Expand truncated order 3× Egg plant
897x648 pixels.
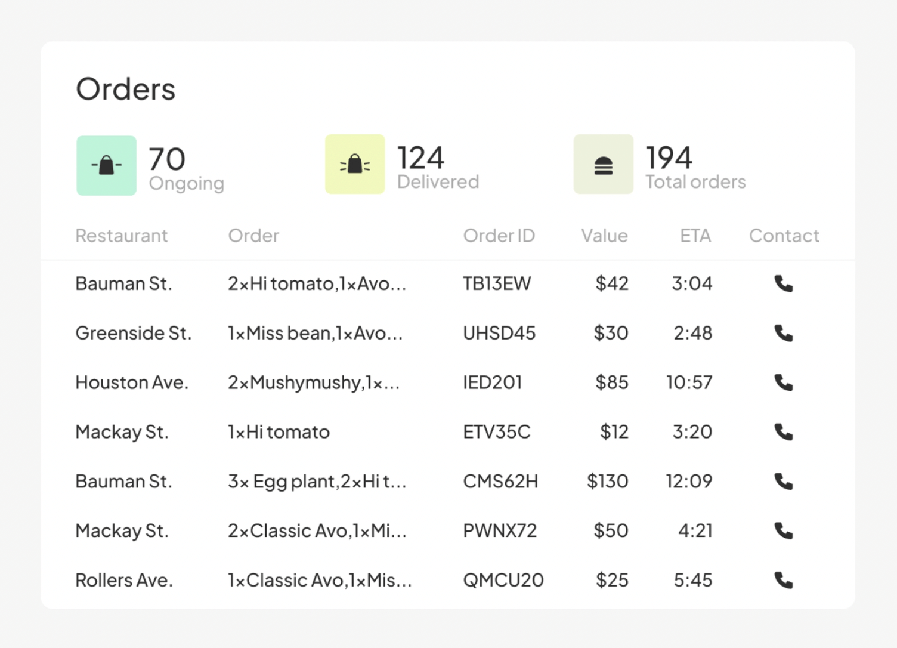point(317,482)
